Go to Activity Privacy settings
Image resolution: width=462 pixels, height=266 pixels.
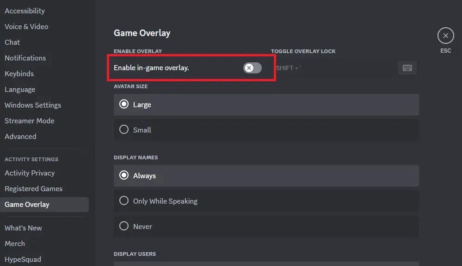tap(30, 173)
